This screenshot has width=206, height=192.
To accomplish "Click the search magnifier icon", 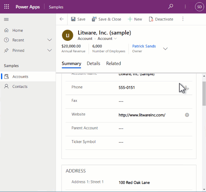I will (x=171, y=6).
